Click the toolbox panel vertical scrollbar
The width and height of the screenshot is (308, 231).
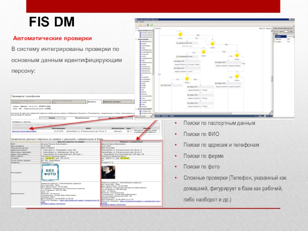coord(153,73)
